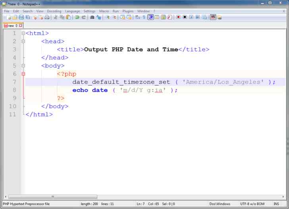
Task: Open the Encoding menu
Action: tap(54, 11)
